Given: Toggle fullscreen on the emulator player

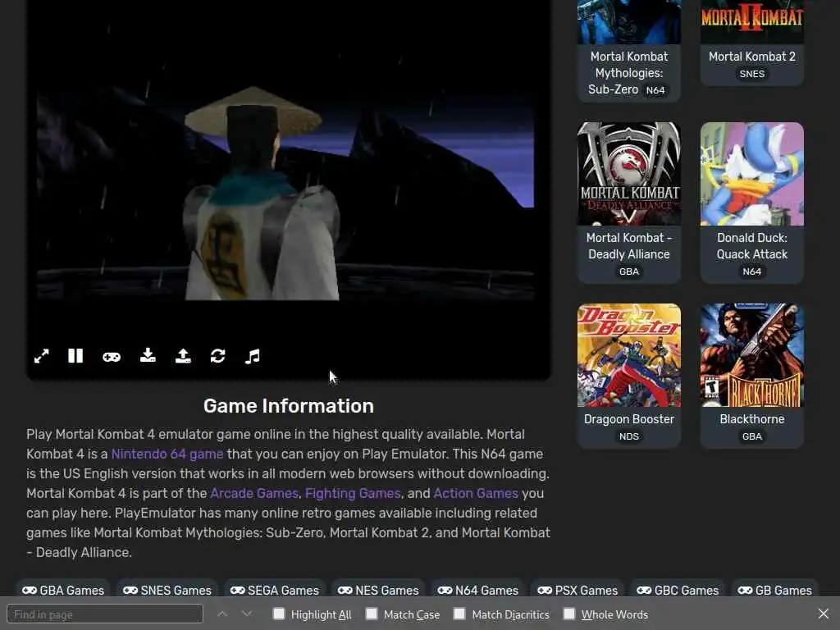Looking at the screenshot, I should (41, 356).
